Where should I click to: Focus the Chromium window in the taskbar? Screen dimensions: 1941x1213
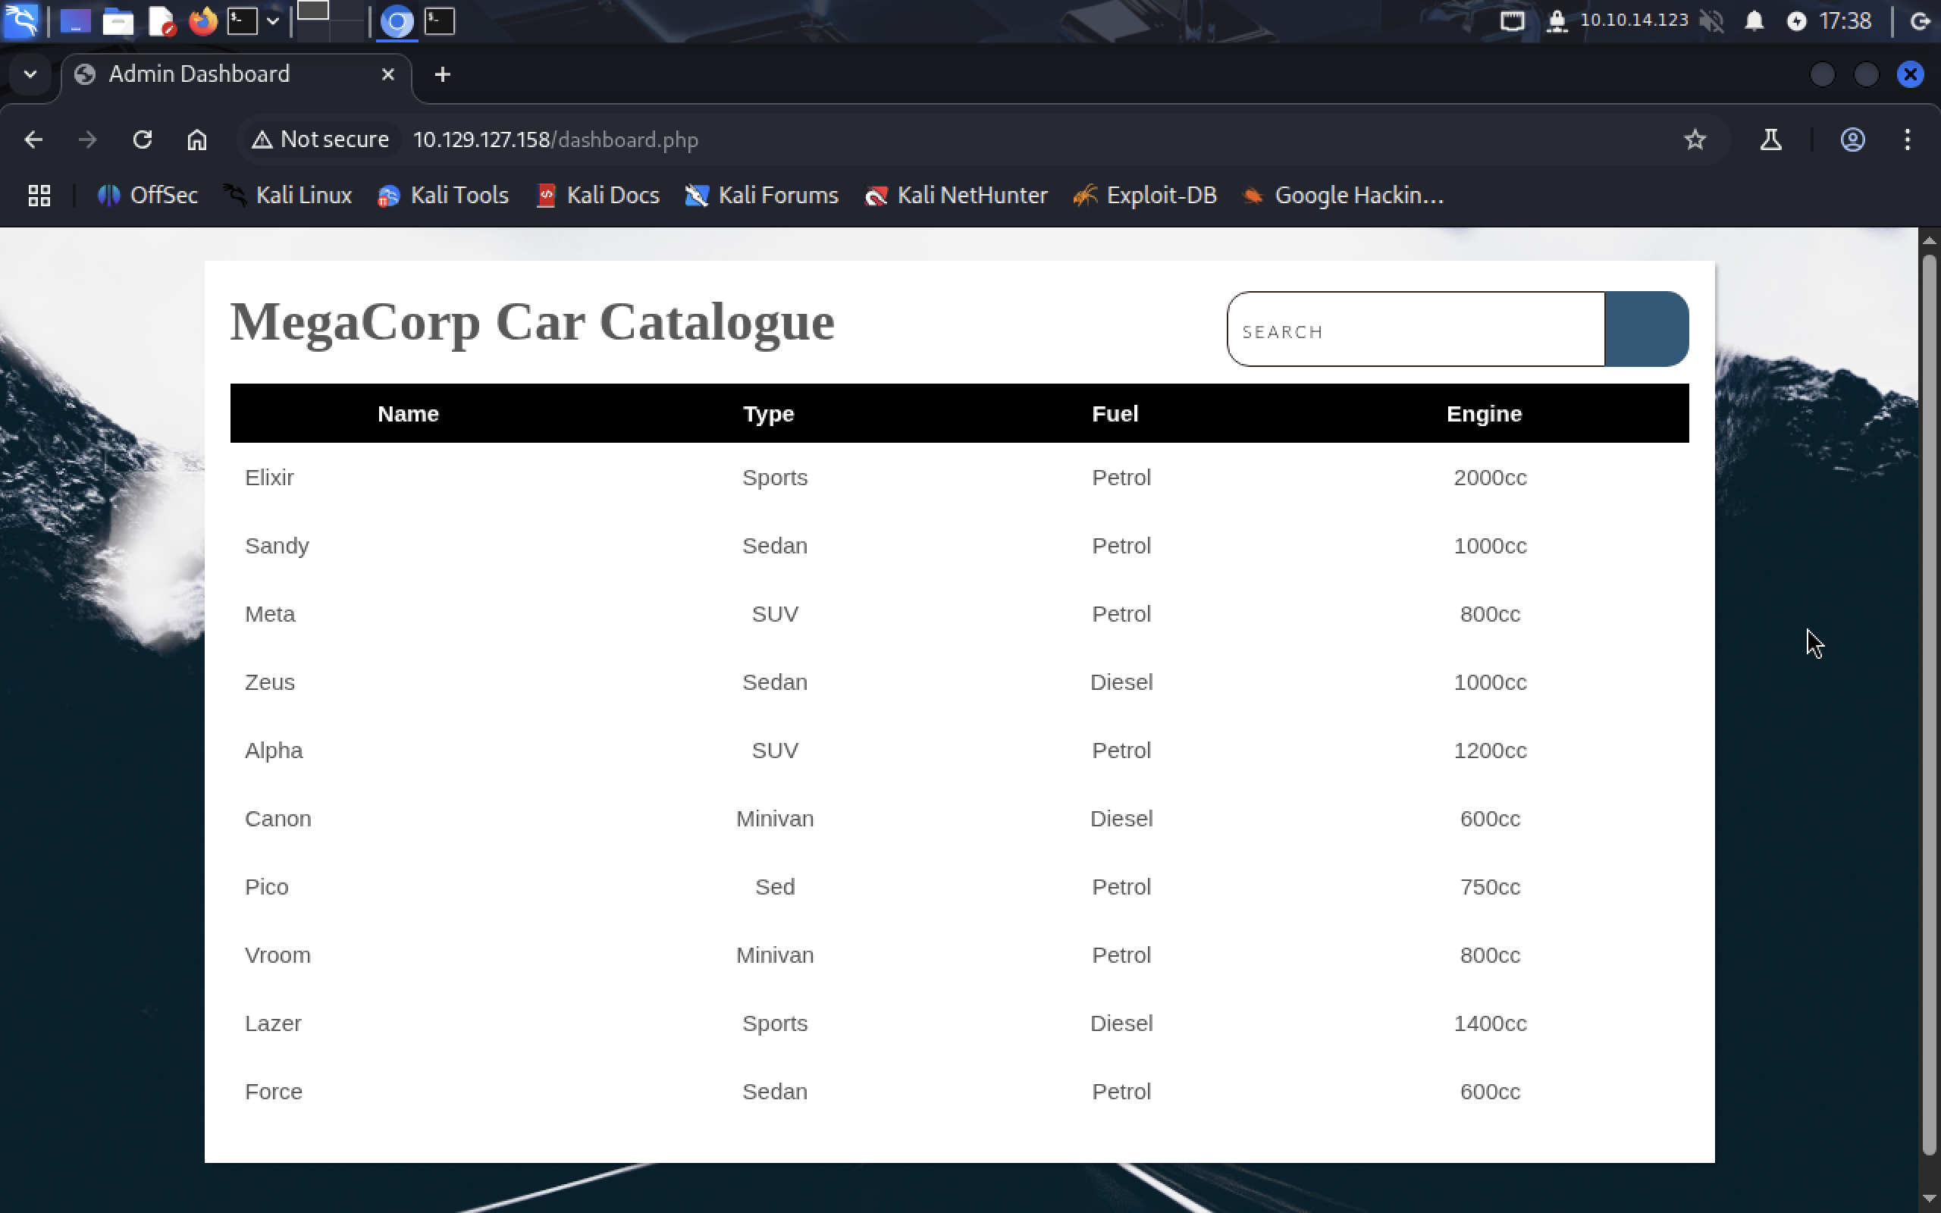[397, 21]
